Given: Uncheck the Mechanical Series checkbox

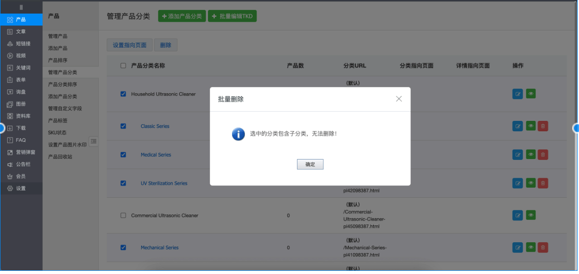Looking at the screenshot, I should (x=123, y=248).
